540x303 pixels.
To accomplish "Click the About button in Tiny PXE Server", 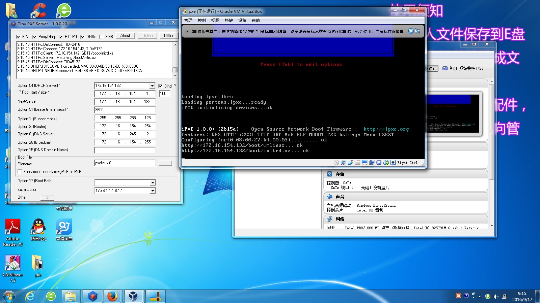I will [x=125, y=36].
